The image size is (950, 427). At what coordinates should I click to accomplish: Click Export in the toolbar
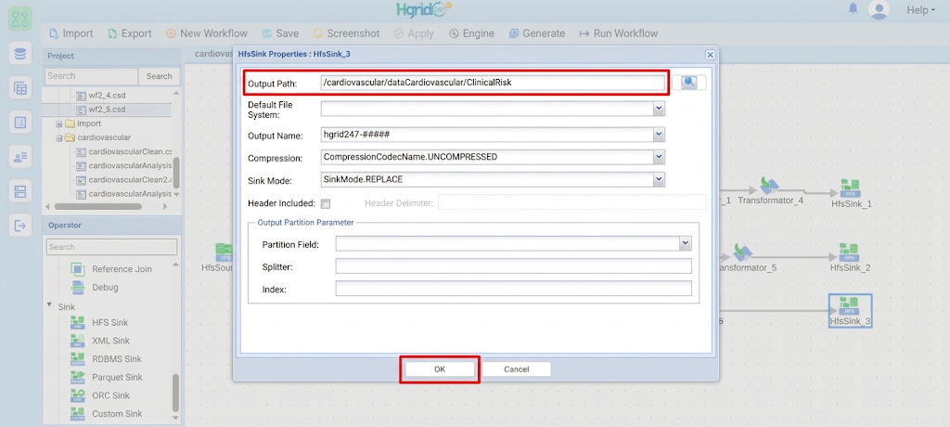pos(130,33)
